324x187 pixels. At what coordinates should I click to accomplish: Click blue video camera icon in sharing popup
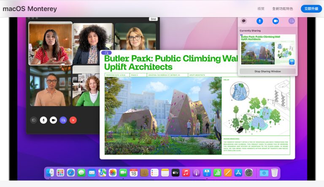275,21
